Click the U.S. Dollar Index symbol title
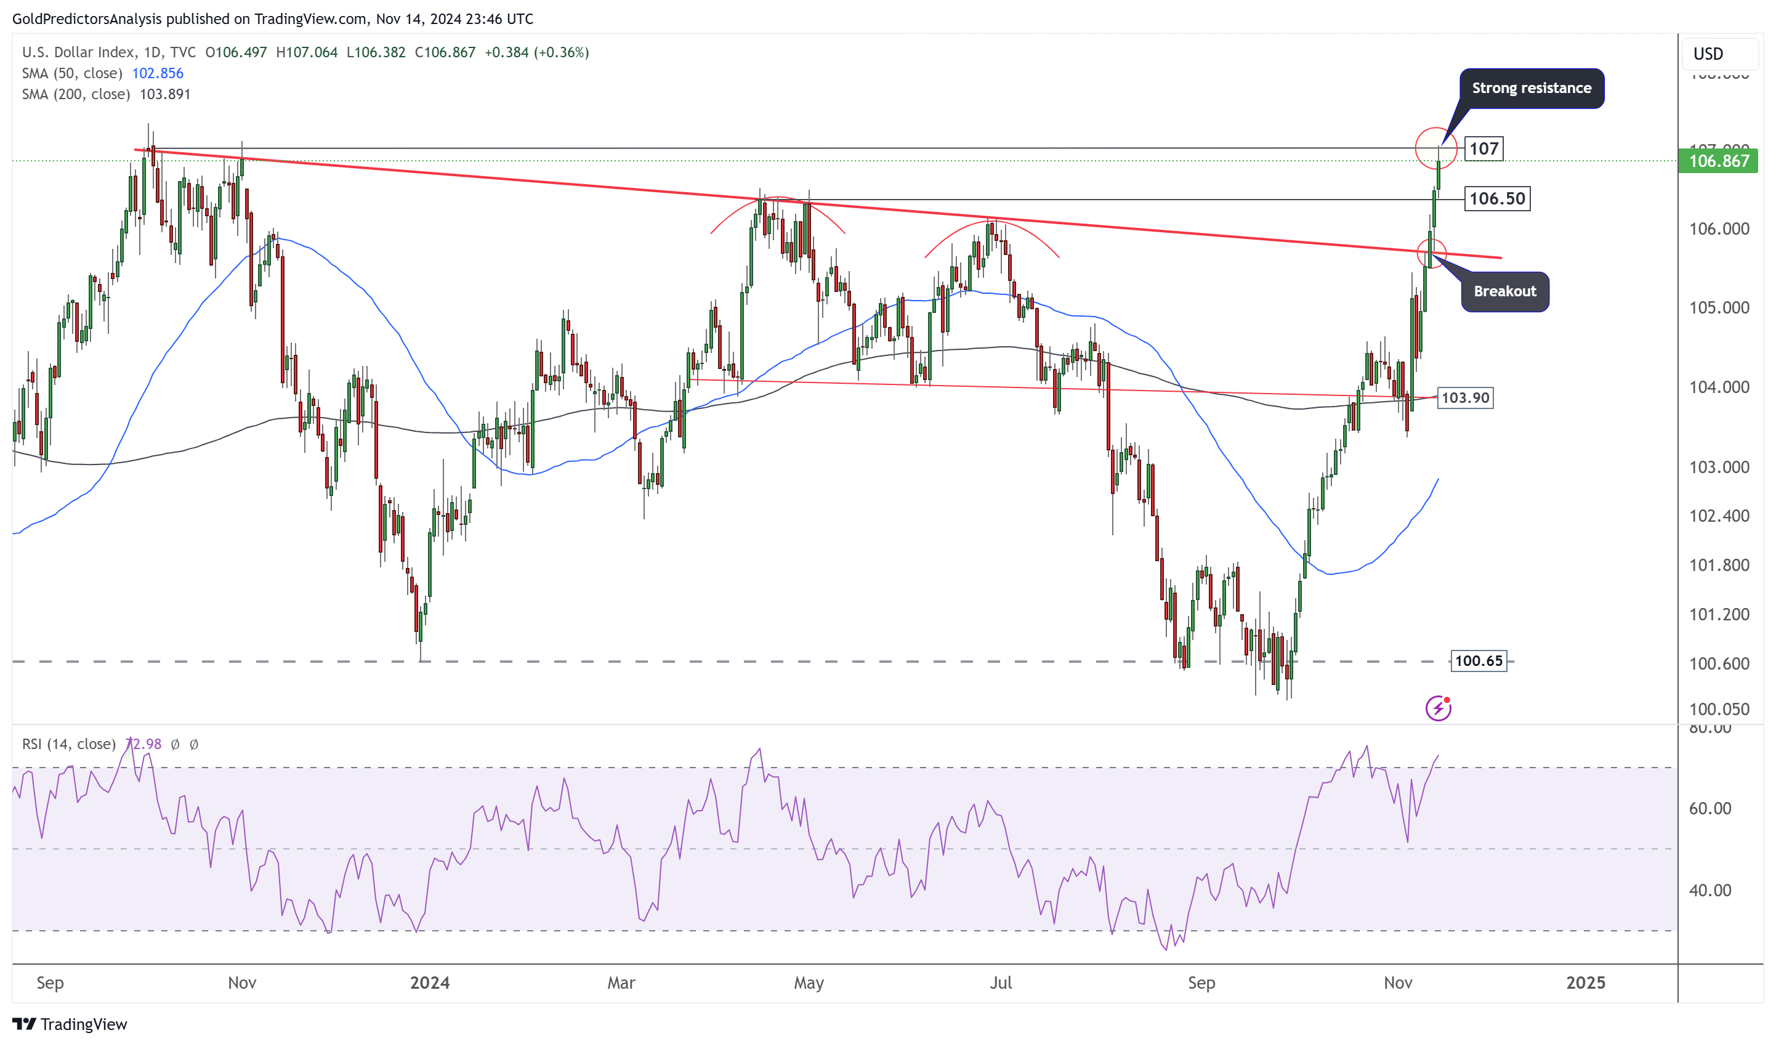The height and width of the screenshot is (1046, 1776). tap(78, 52)
